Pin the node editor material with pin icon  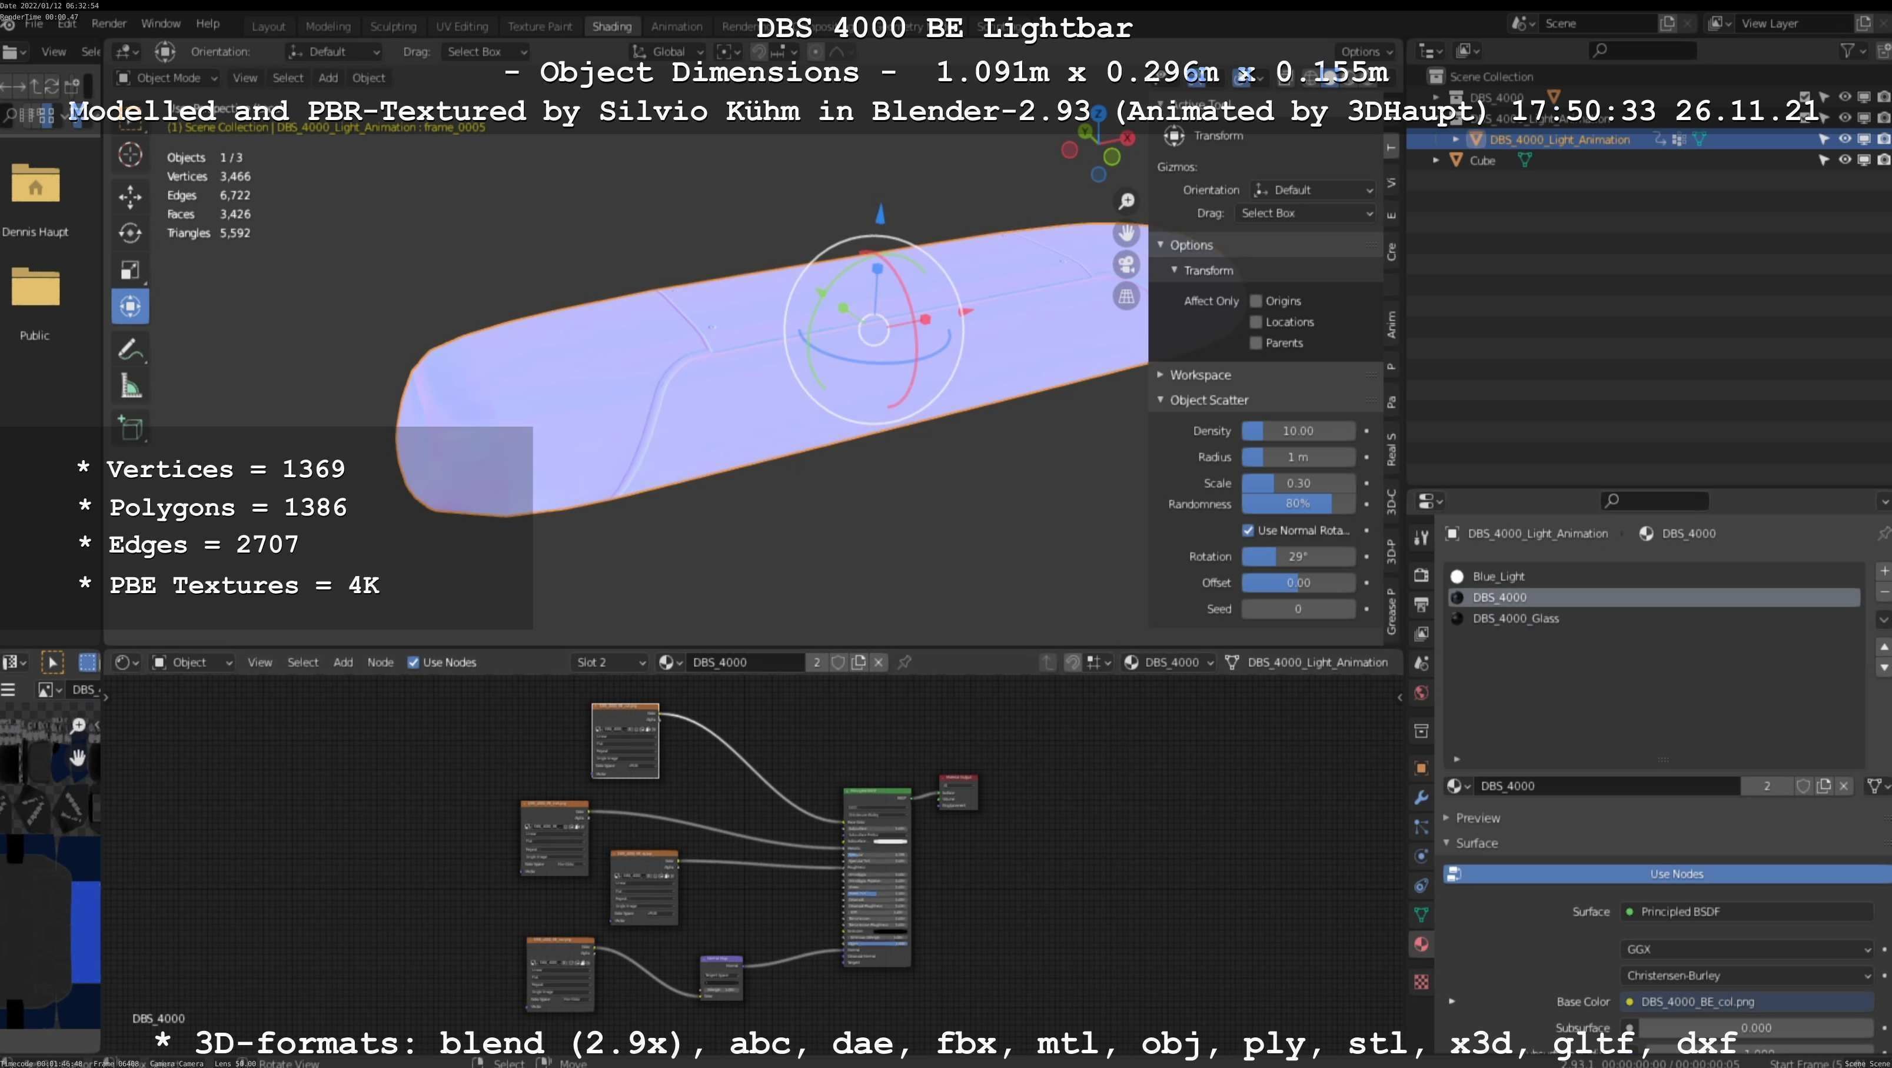tap(904, 663)
